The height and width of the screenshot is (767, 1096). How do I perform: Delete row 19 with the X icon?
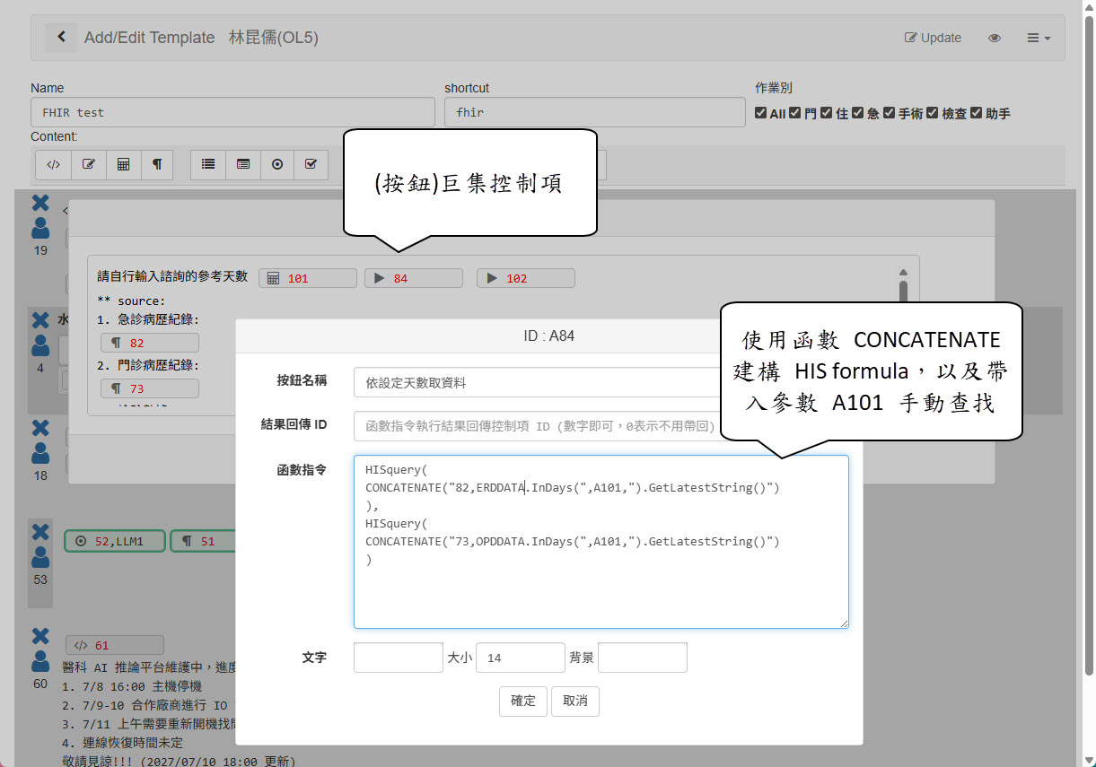(x=40, y=204)
